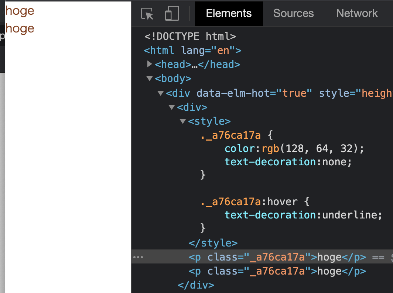
Task: Select the closing div tag
Action: pos(196,285)
